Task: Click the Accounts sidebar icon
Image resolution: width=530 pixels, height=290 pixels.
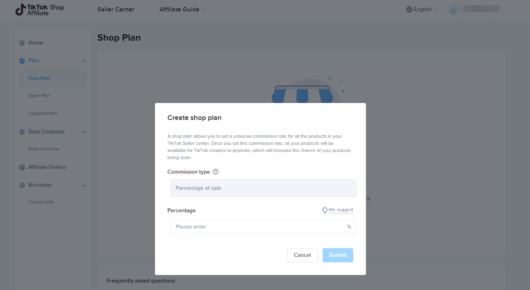Action: pos(22,185)
